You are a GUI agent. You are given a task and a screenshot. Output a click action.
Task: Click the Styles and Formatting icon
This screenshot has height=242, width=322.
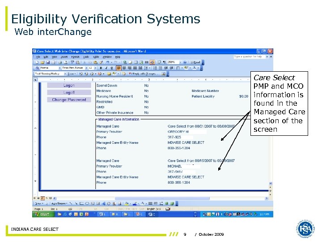pyautogui.click(x=37, y=68)
